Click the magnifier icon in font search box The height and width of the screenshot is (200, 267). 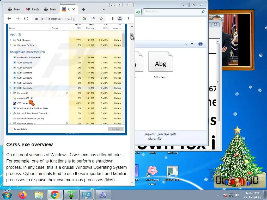(x=203, y=12)
